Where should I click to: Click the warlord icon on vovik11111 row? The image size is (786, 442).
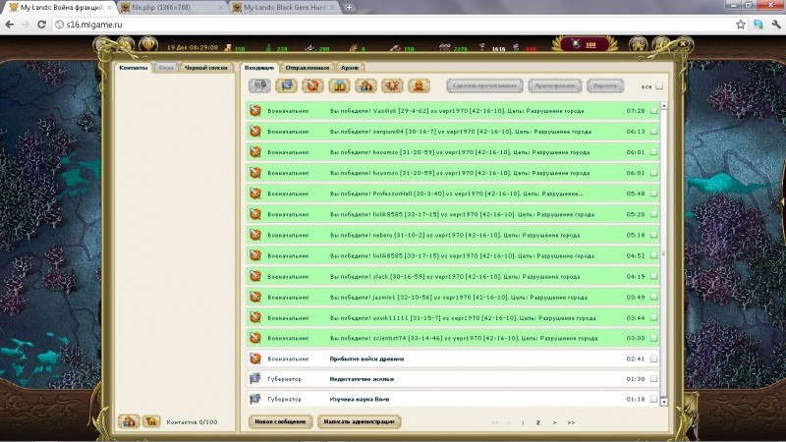(x=255, y=317)
